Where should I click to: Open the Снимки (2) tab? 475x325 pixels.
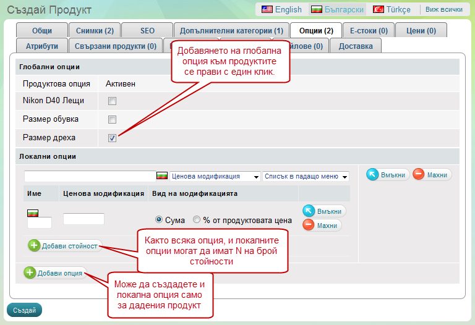(95, 30)
